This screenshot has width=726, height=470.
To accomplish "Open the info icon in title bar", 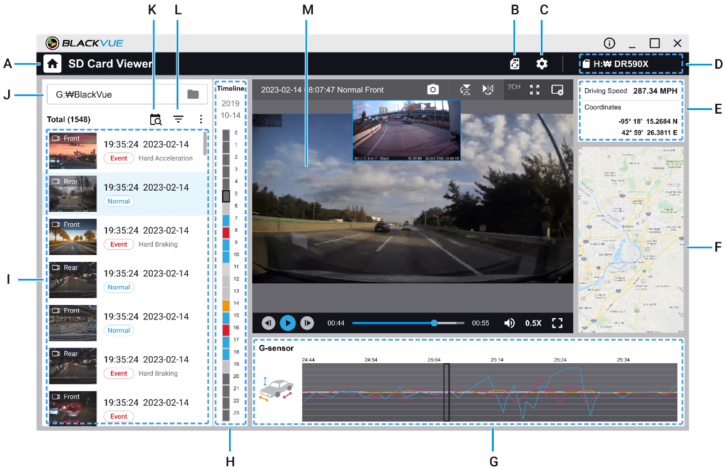I will (x=609, y=43).
